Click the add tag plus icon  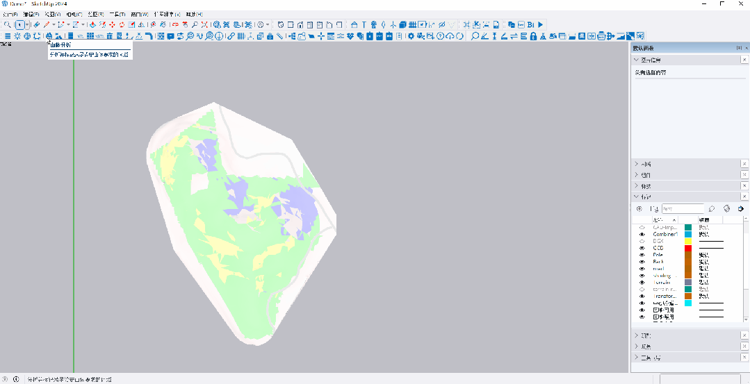(639, 208)
